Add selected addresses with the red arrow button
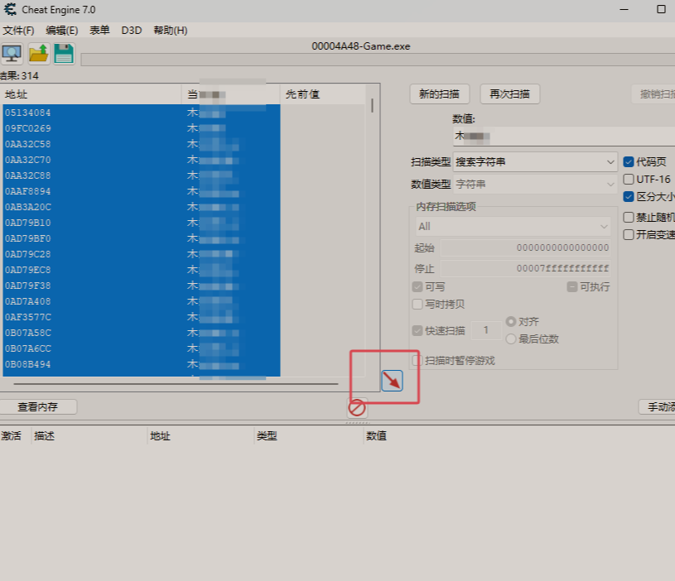This screenshot has width=675, height=581. click(x=392, y=381)
